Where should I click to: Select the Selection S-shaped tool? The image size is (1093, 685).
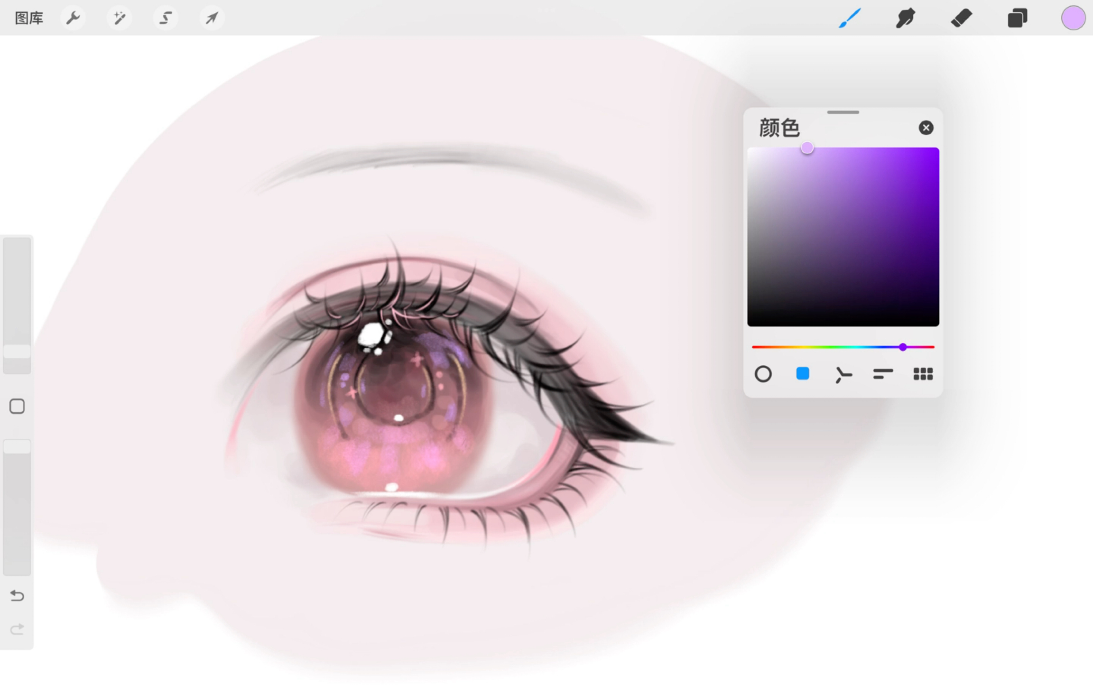point(165,18)
